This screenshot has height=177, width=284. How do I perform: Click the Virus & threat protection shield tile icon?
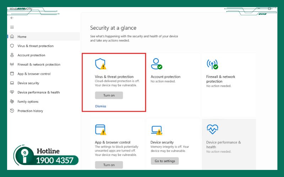[100, 64]
